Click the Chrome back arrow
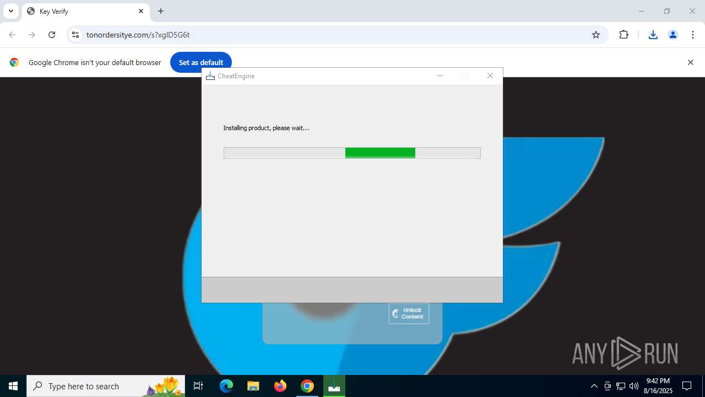The height and width of the screenshot is (397, 705). tap(12, 35)
